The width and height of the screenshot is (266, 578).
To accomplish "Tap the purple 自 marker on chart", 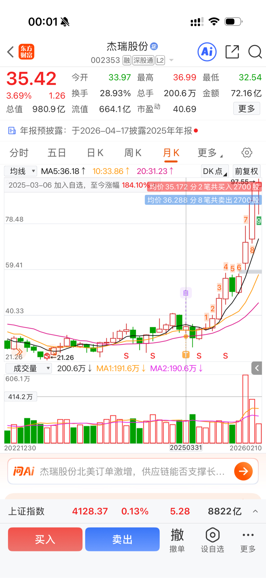I will [186, 293].
